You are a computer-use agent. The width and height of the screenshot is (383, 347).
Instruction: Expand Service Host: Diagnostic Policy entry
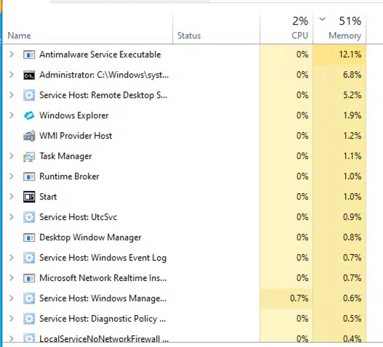tap(11, 319)
